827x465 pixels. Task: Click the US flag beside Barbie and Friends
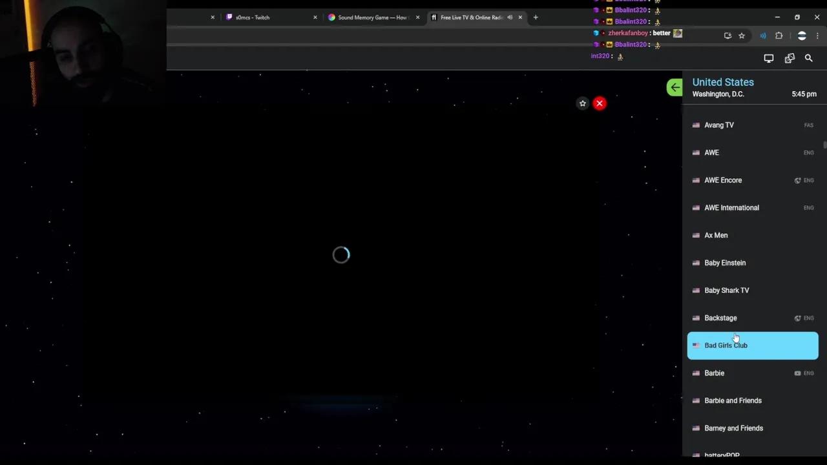click(x=696, y=400)
